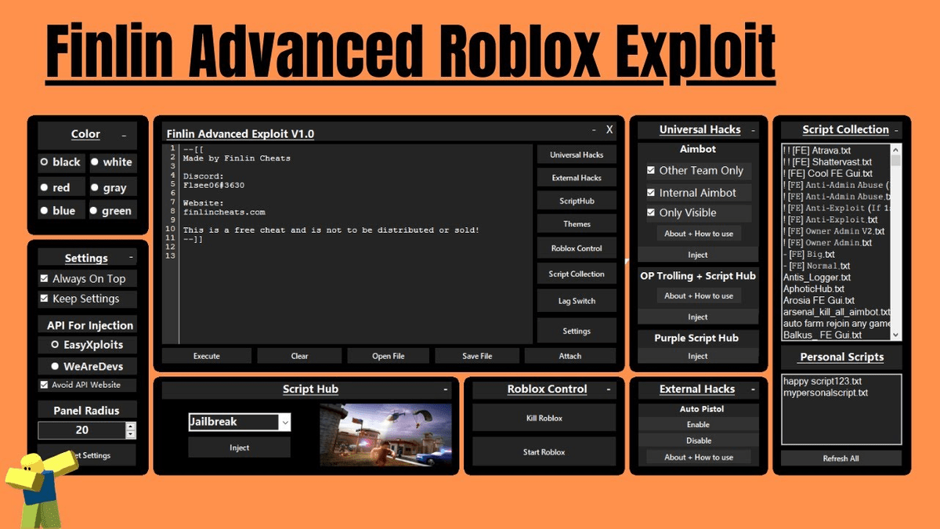Click the Execute button

click(x=207, y=356)
